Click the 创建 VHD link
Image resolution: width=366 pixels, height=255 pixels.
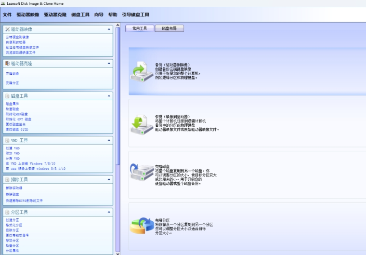pos(13,148)
